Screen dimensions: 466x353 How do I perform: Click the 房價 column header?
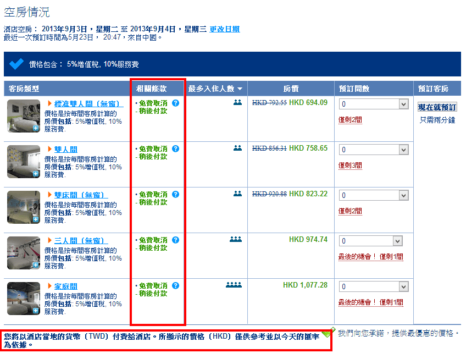(291, 89)
